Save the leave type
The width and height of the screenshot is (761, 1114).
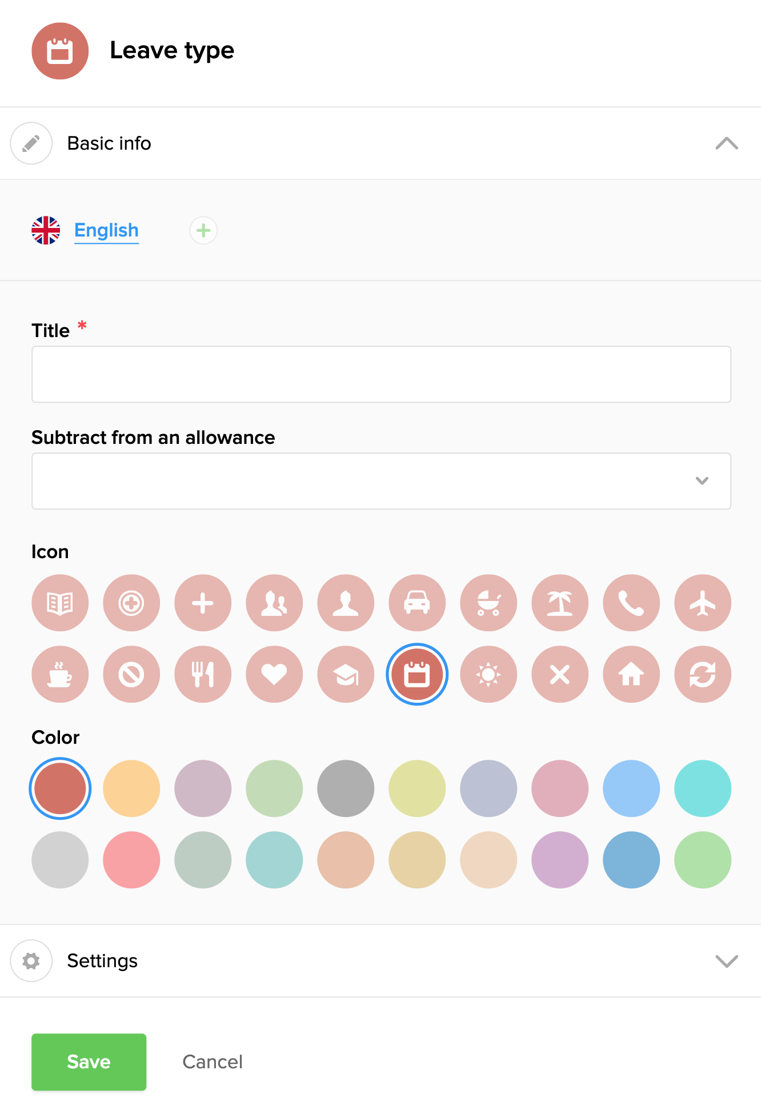[x=89, y=1061]
